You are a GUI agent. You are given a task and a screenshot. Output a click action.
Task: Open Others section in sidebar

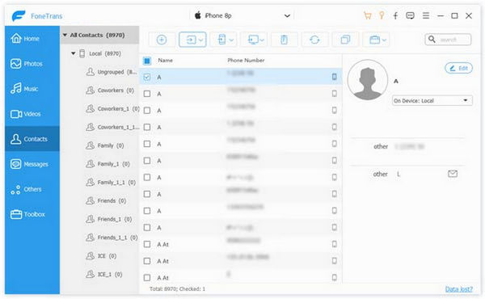point(32,189)
